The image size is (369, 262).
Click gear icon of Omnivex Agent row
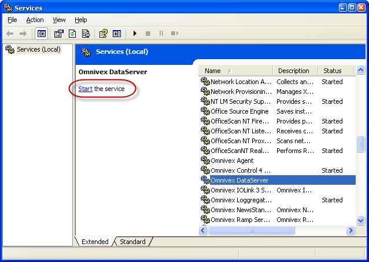205,161
